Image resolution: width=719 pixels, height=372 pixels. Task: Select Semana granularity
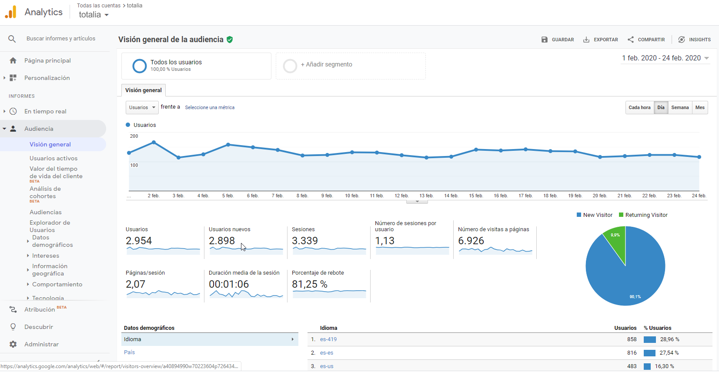680,107
